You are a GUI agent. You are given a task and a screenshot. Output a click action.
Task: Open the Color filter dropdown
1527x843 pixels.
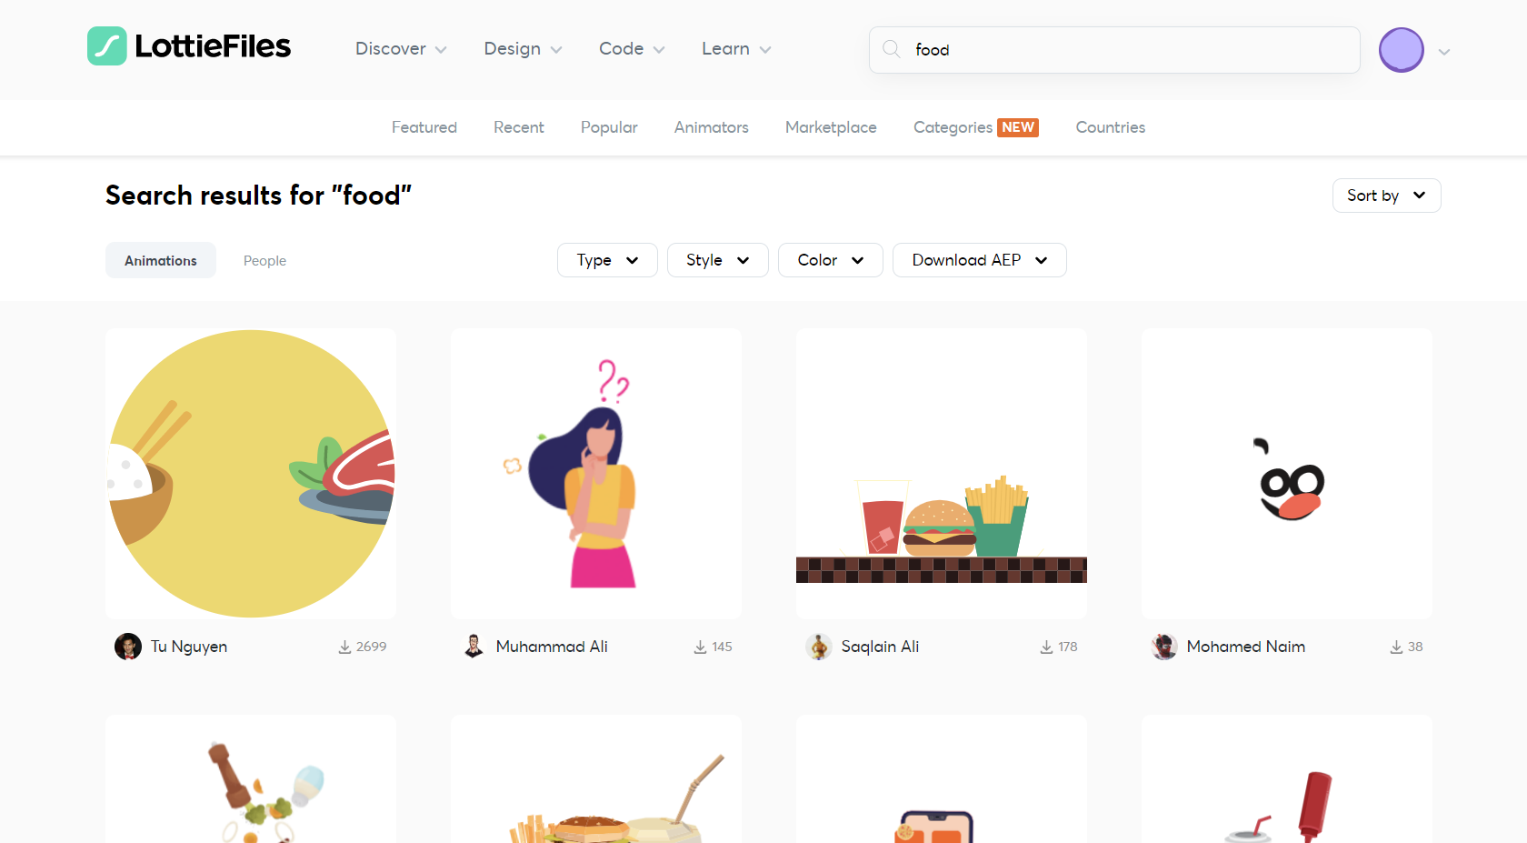coord(831,260)
